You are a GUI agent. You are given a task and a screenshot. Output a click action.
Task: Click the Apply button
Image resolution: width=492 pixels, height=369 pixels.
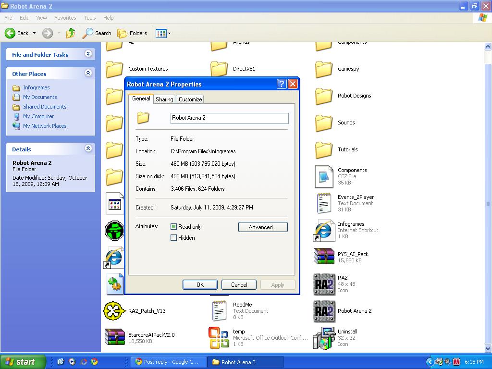click(x=278, y=285)
